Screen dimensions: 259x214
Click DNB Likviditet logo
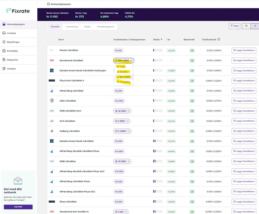(52, 161)
